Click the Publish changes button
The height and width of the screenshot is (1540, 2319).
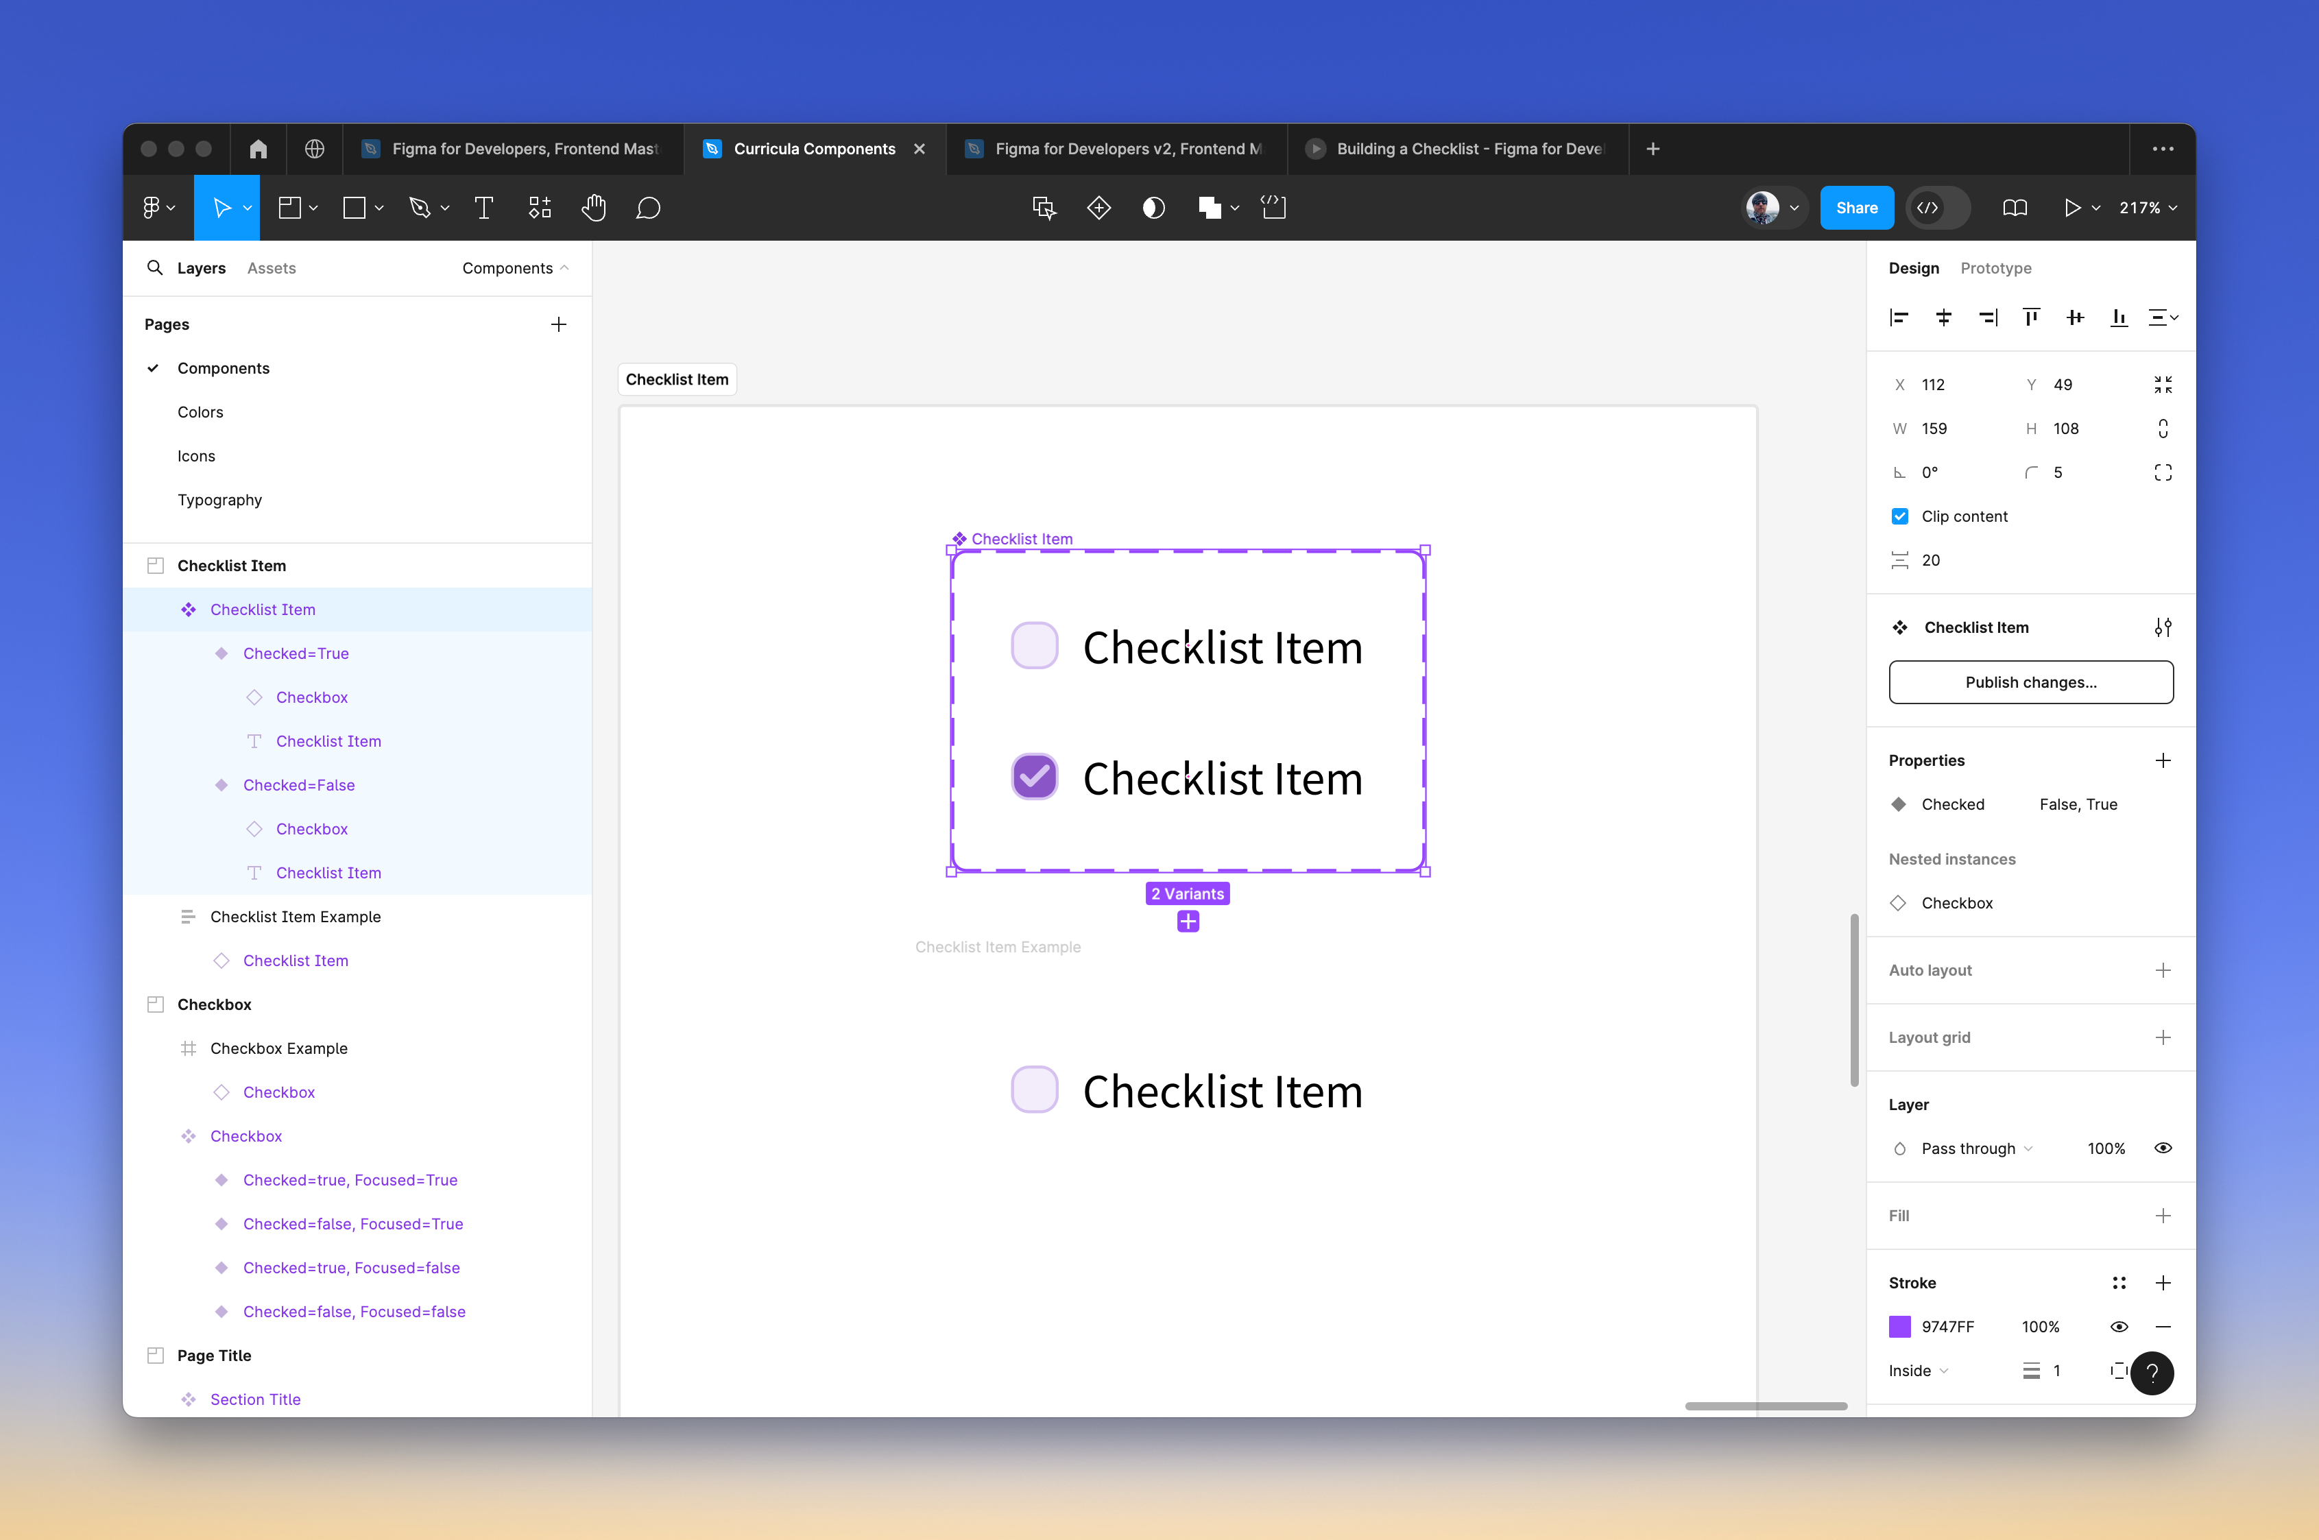coord(2030,682)
